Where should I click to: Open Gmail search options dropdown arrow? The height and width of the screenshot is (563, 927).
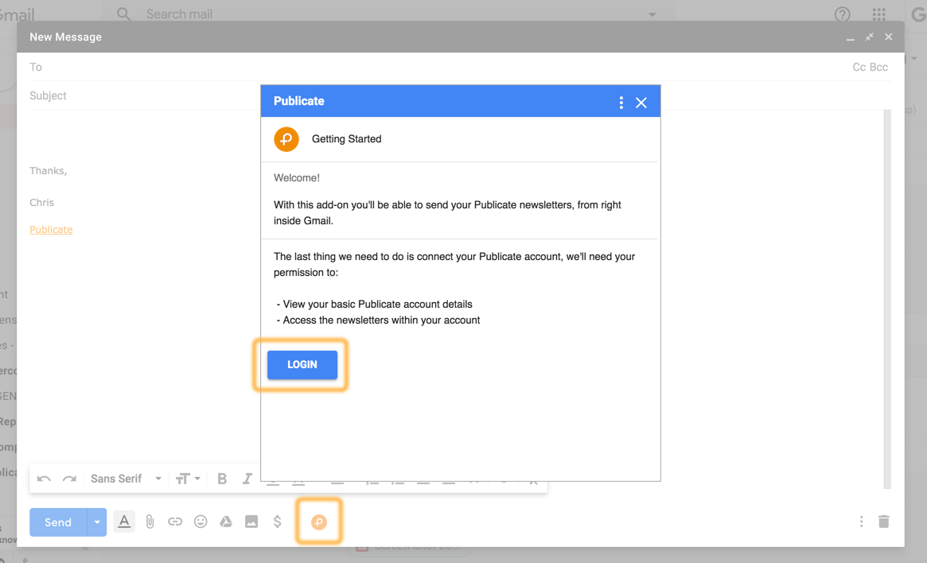click(x=652, y=14)
